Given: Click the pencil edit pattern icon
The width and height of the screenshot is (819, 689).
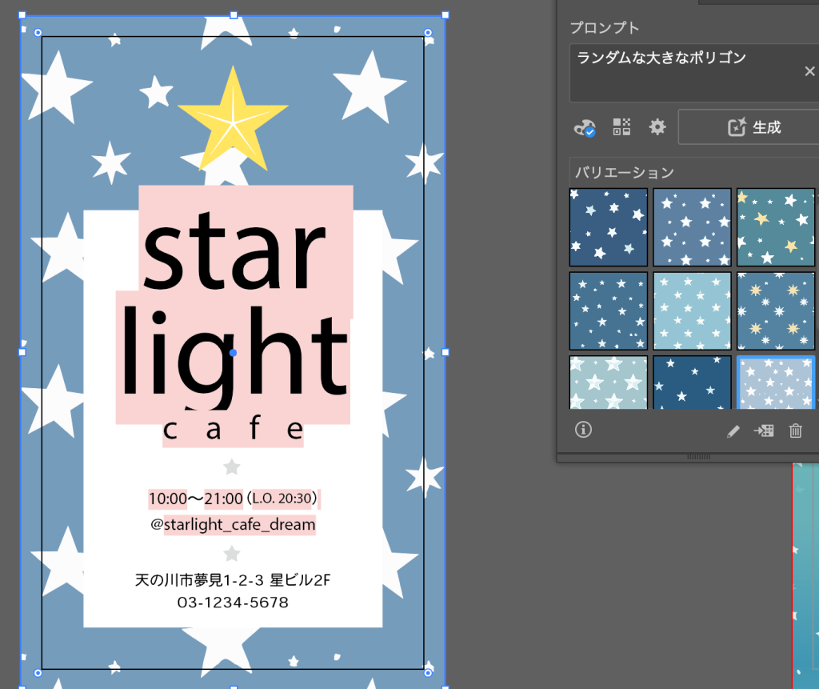Looking at the screenshot, I should [x=733, y=431].
